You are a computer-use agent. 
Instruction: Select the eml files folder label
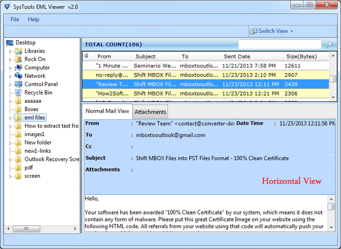(x=35, y=118)
